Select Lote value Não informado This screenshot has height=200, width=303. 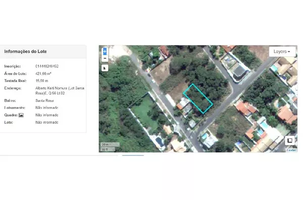[x=47, y=122]
